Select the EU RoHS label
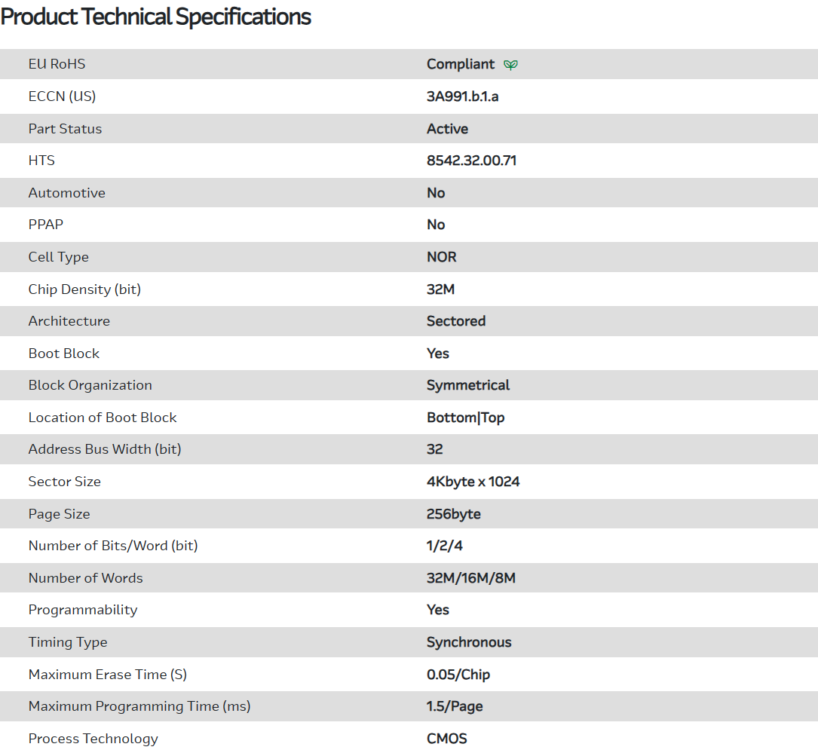The height and width of the screenshot is (753, 818). click(x=57, y=64)
